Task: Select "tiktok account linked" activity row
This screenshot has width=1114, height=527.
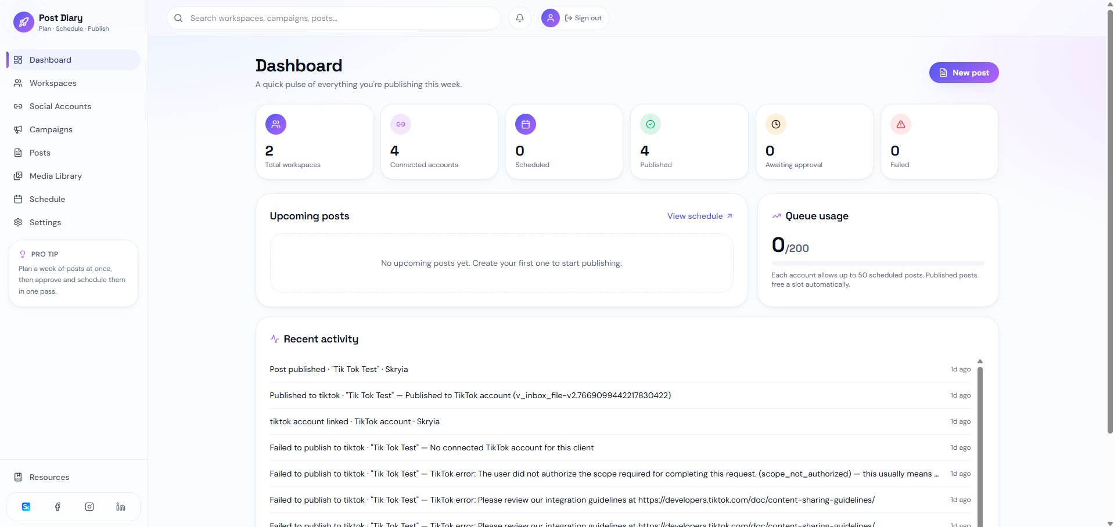Action: pos(620,421)
